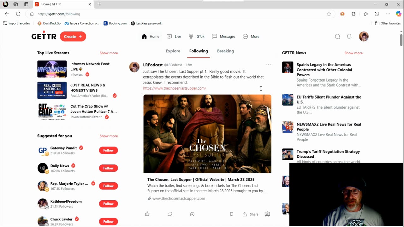Follow Rep. Marjorie Taylor
Image resolution: width=404 pixels, height=227 pixels.
pyautogui.click(x=108, y=186)
